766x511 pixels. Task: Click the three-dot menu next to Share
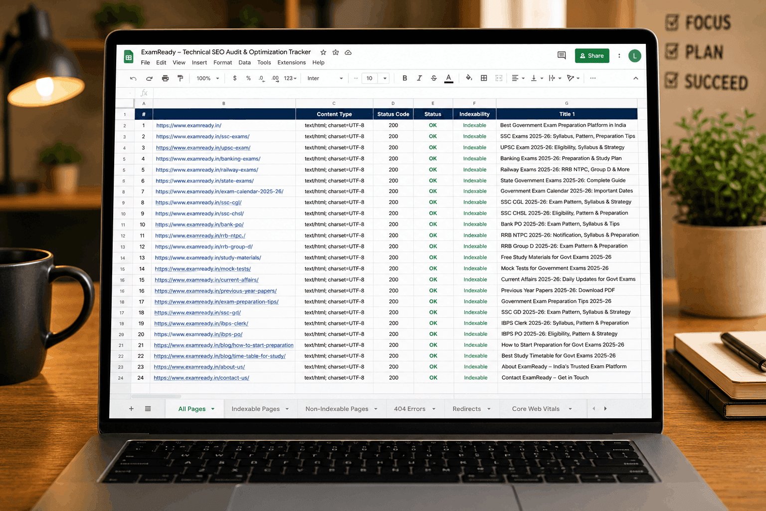pyautogui.click(x=619, y=56)
